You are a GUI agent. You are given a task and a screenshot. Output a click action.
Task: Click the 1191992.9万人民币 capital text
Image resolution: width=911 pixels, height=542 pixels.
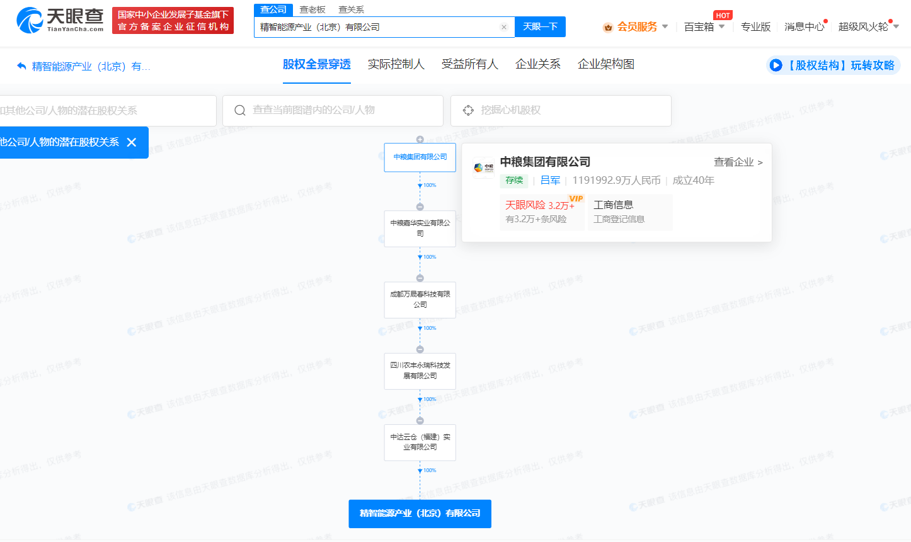click(616, 181)
